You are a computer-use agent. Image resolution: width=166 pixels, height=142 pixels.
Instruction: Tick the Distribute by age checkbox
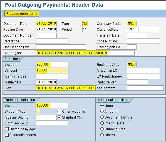tap(7, 129)
